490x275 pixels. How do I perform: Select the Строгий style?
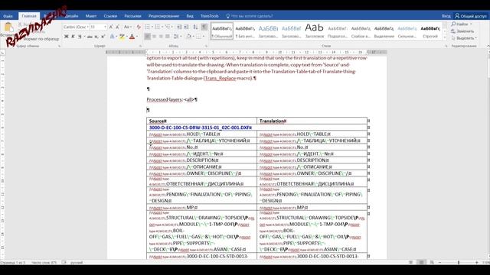[430, 31]
